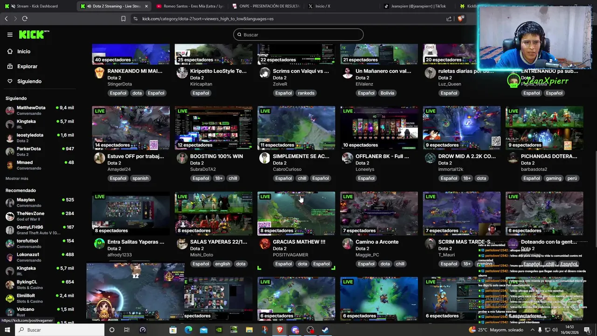This screenshot has width=597, height=336.
Task: Open ParkerDota in followed channels
Action: click(x=40, y=151)
